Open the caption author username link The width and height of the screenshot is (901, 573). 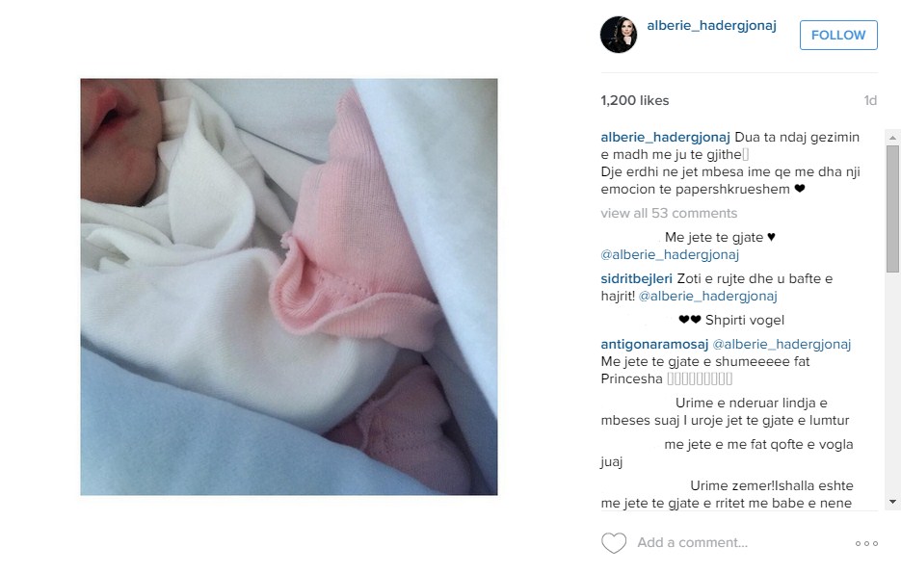pyautogui.click(x=666, y=137)
